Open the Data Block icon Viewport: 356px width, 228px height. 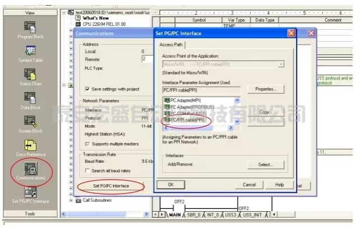point(30,98)
